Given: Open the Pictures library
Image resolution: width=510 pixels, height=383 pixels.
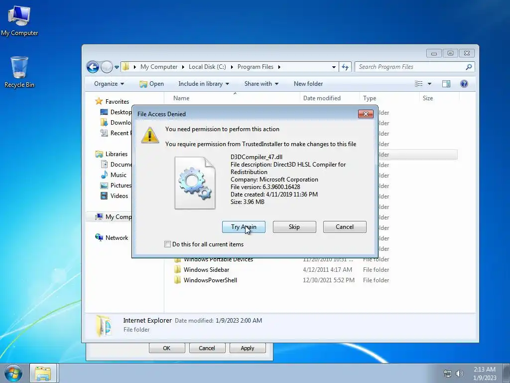Looking at the screenshot, I should click(116, 186).
